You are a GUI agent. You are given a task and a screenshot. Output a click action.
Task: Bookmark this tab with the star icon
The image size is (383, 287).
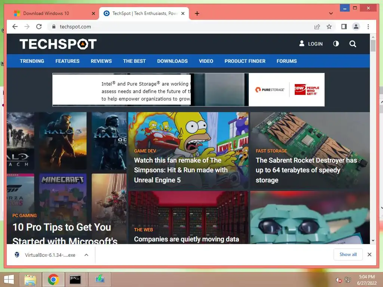329,27
